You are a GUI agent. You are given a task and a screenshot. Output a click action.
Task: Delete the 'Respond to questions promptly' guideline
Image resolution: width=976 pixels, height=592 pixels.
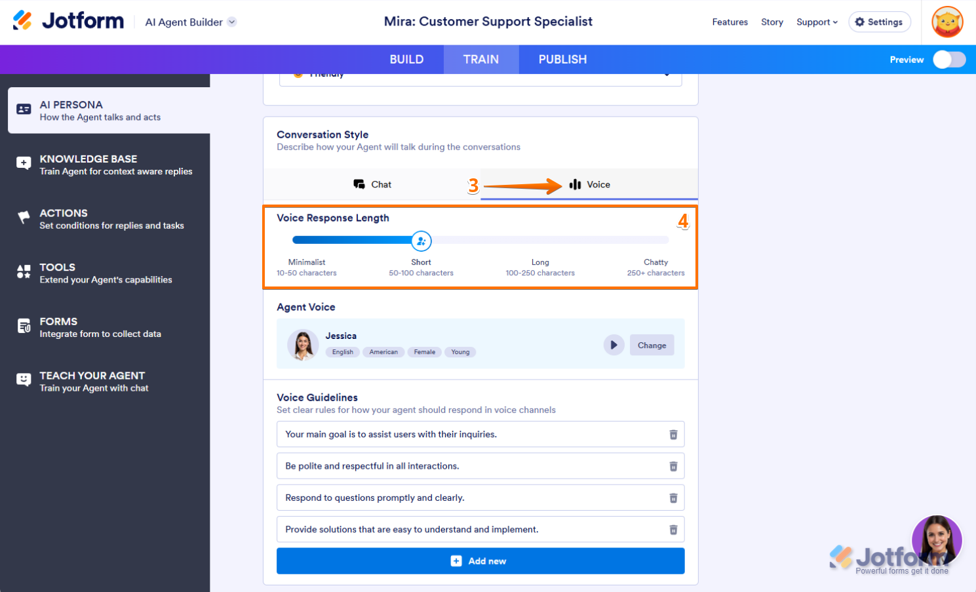tap(673, 498)
